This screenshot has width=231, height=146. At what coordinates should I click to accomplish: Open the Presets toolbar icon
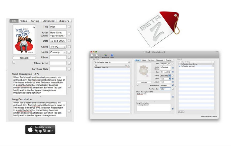click(112, 56)
